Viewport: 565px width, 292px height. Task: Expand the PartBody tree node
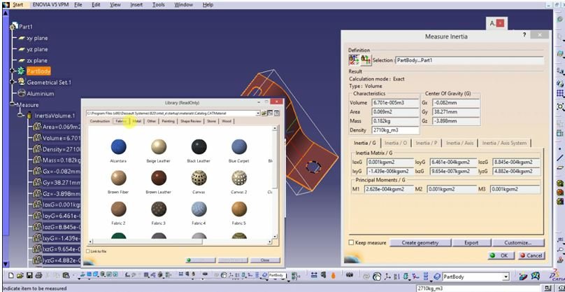pos(13,71)
